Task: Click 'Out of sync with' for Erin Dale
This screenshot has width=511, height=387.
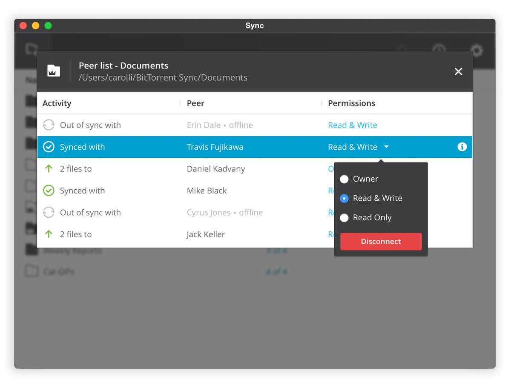Action: [x=90, y=125]
